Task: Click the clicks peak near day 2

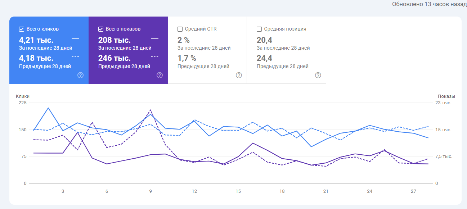Action: click(48, 108)
